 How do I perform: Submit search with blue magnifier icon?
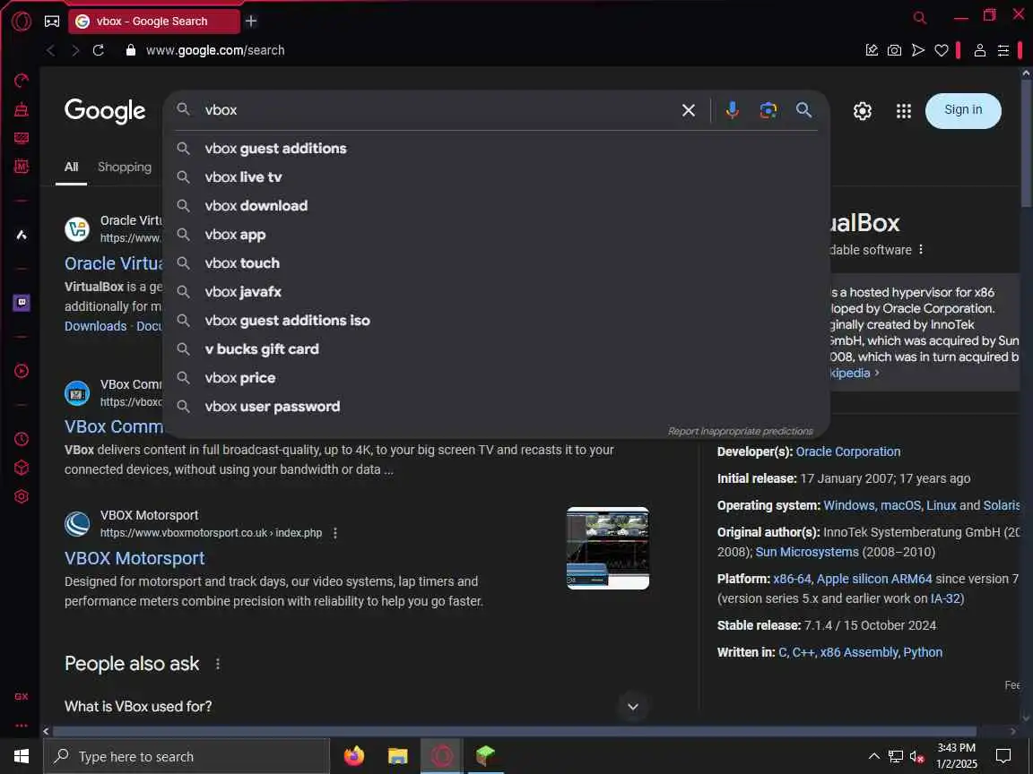[803, 110]
